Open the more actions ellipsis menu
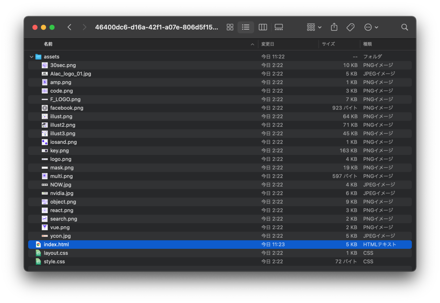The height and width of the screenshot is (303, 440). click(371, 27)
